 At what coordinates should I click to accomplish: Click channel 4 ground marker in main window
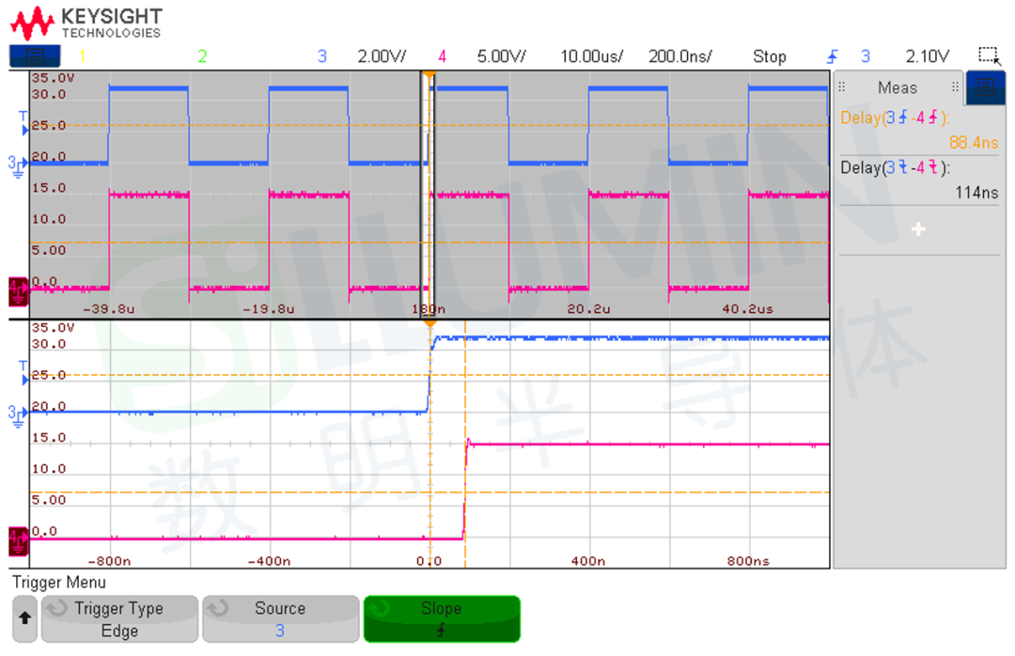click(x=18, y=291)
